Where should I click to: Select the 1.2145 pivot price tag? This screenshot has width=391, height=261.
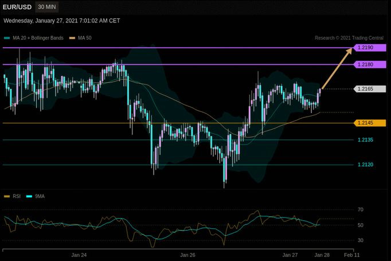[370, 123]
